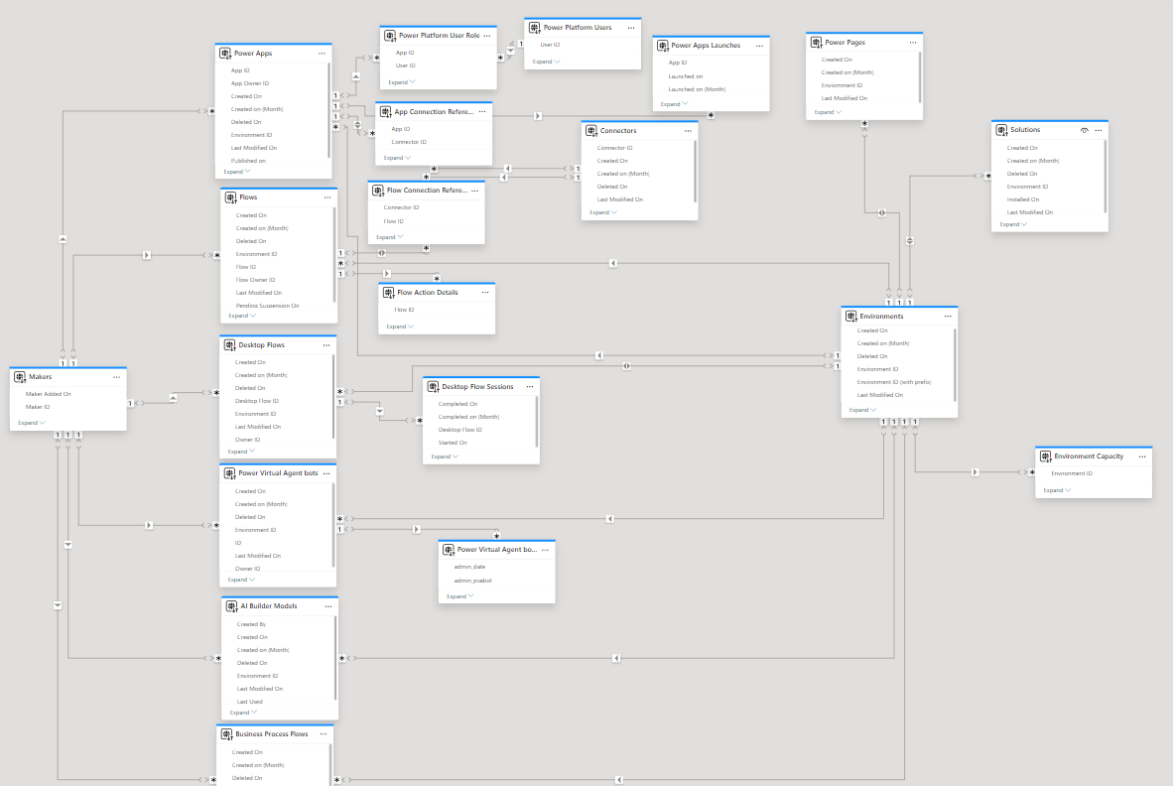The height and width of the screenshot is (786, 1173).
Task: Toggle the hidden eye icon on Solutions table
Action: click(1084, 130)
